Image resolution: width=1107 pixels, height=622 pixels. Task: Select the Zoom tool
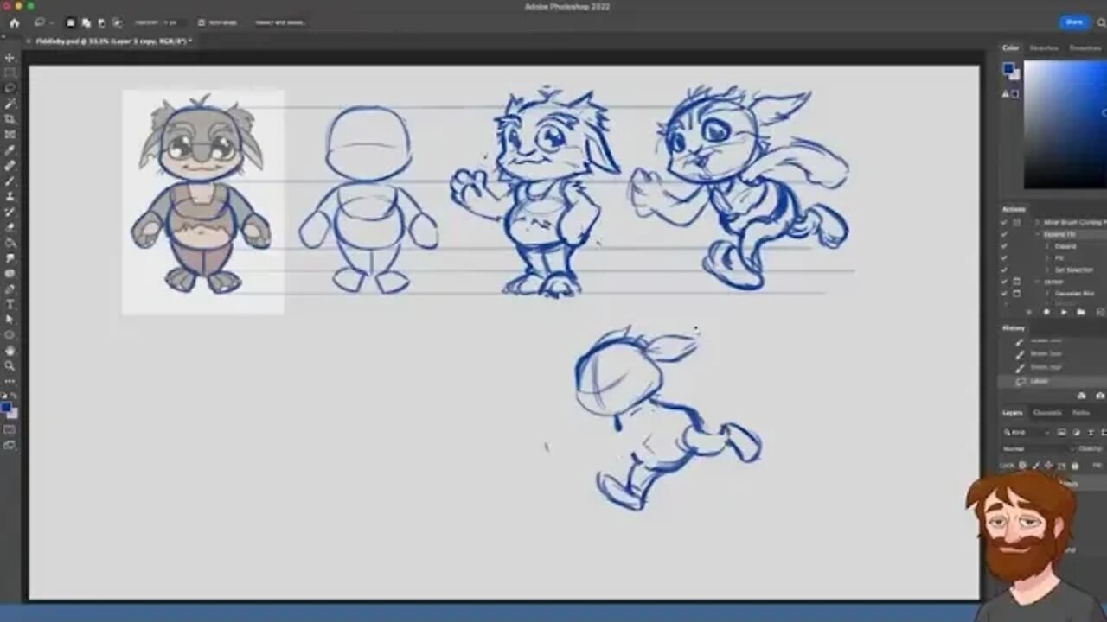tap(10, 366)
